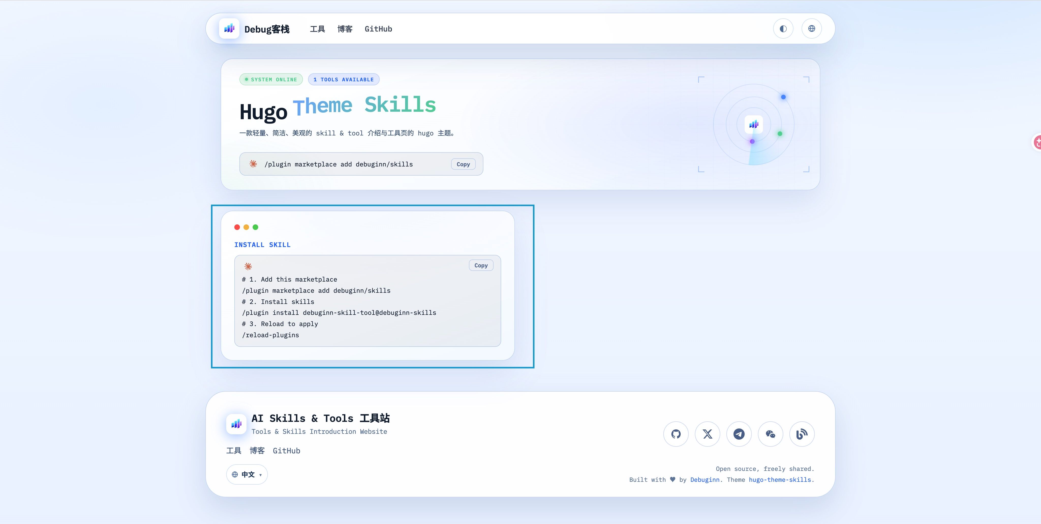Open the blog feed icon in footer
This screenshot has height=524, width=1041.
(x=802, y=434)
